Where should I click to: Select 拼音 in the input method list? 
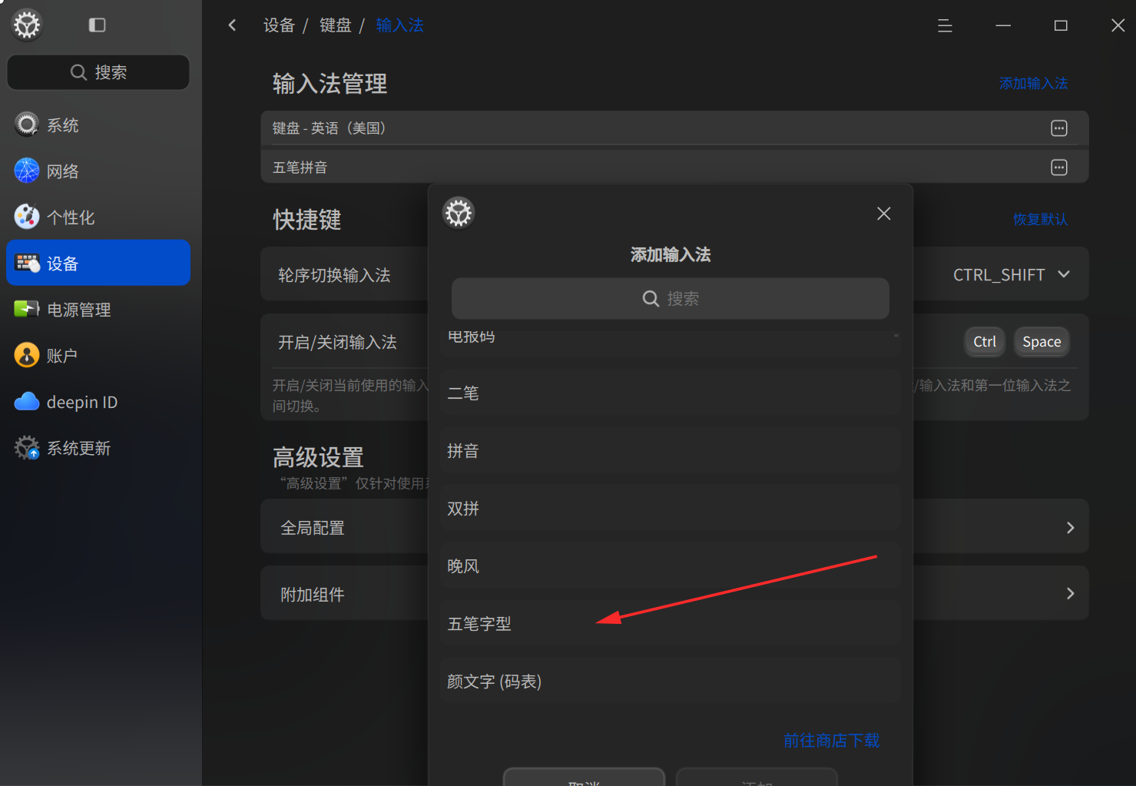671,450
